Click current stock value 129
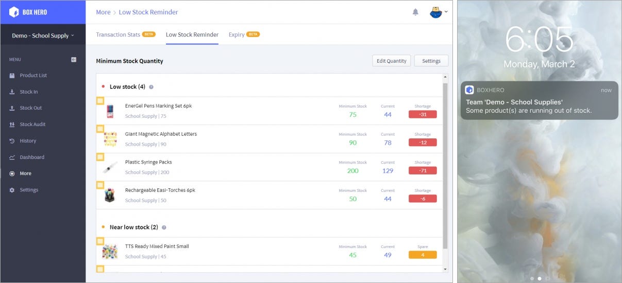This screenshot has width=622, height=283. 388,171
